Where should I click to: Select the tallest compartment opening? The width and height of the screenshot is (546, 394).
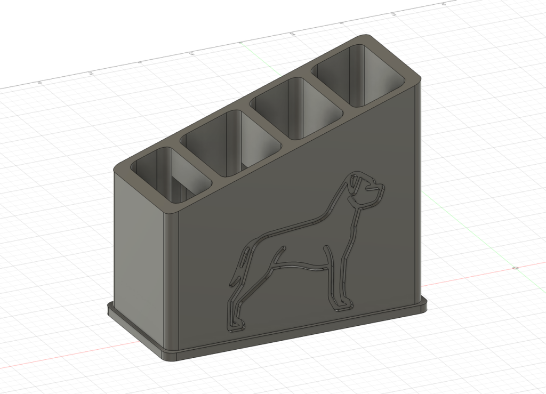359,76
